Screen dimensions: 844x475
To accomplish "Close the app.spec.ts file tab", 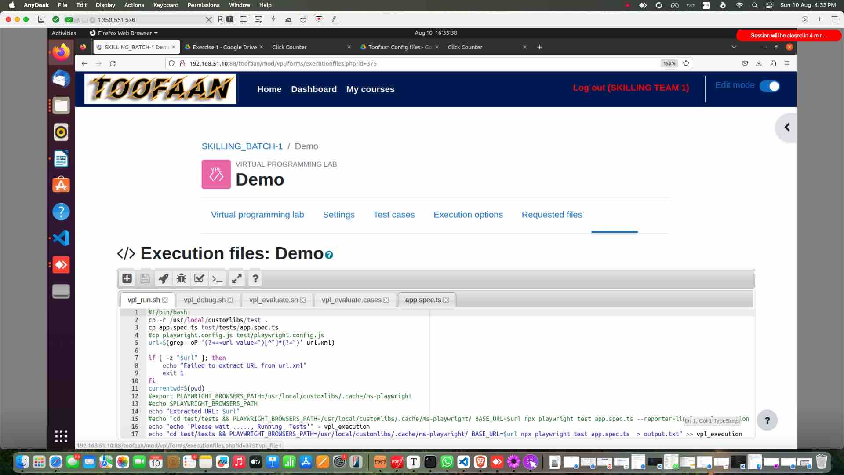I will [446, 300].
